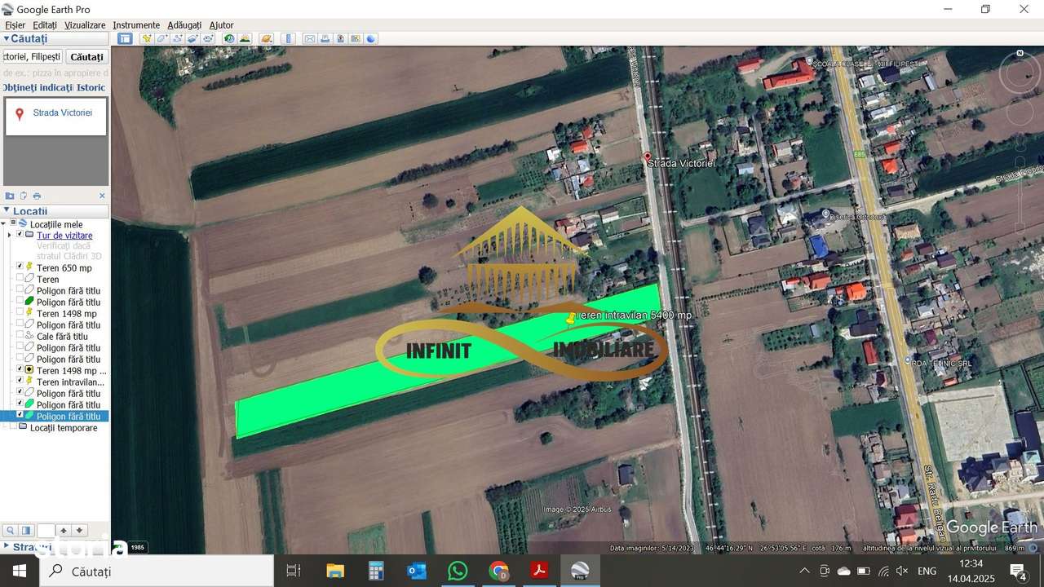Toggle sunlight with the sun icon
The height and width of the screenshot is (587, 1044).
click(245, 38)
